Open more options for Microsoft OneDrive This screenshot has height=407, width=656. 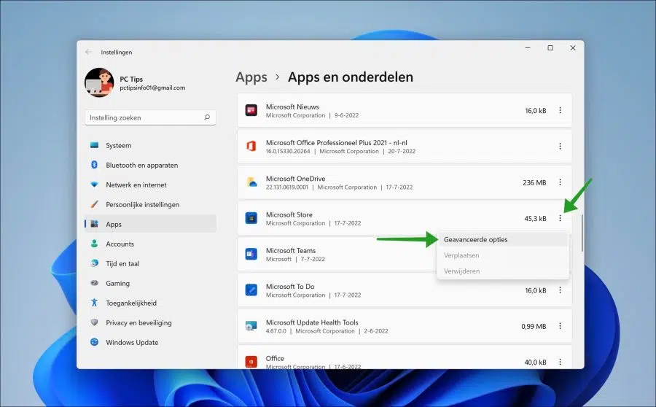(560, 182)
